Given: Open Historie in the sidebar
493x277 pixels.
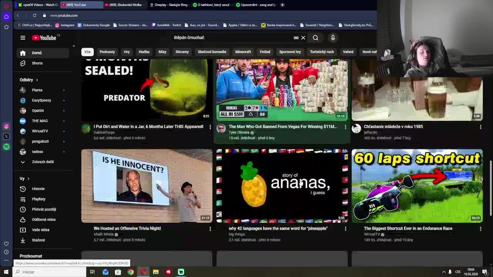Looking at the screenshot, I should [x=43, y=189].
